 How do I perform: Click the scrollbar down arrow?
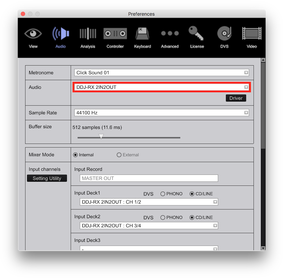point(263,248)
